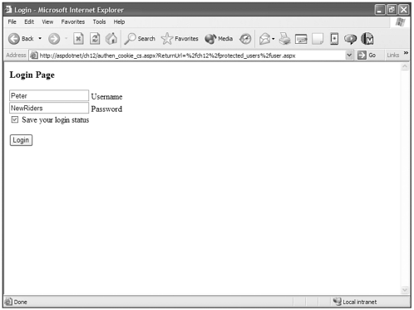Click the scrollbar down arrow

[x=405, y=290]
